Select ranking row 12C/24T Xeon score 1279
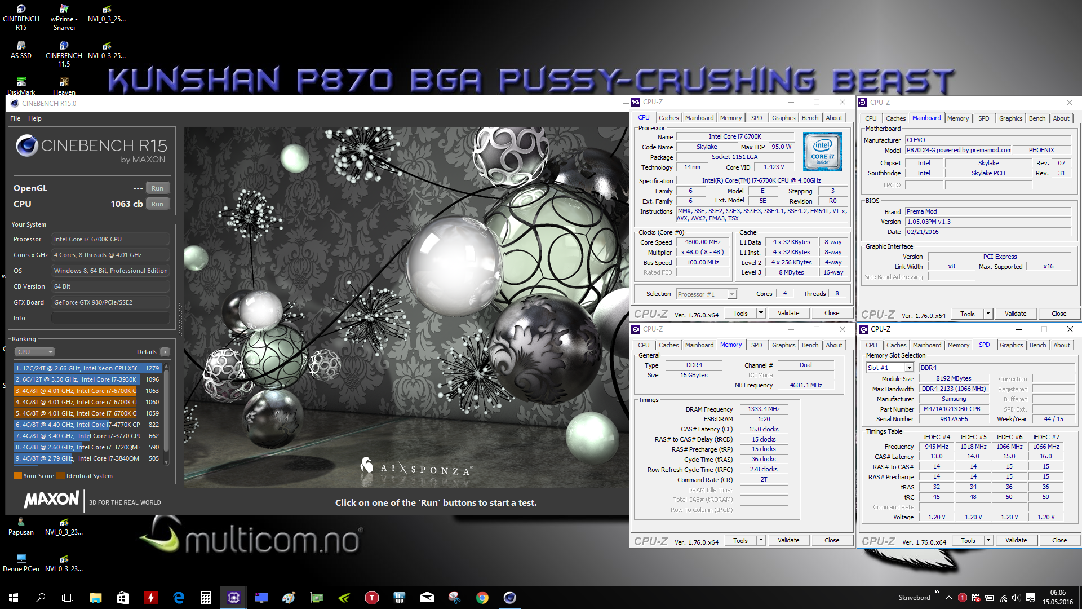This screenshot has width=1082, height=609. [x=87, y=368]
